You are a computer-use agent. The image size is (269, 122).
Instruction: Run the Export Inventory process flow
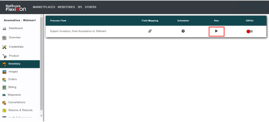(x=216, y=31)
